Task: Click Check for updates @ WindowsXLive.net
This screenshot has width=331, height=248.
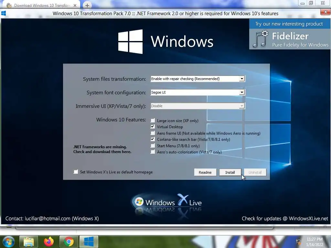Action: coord(285,219)
